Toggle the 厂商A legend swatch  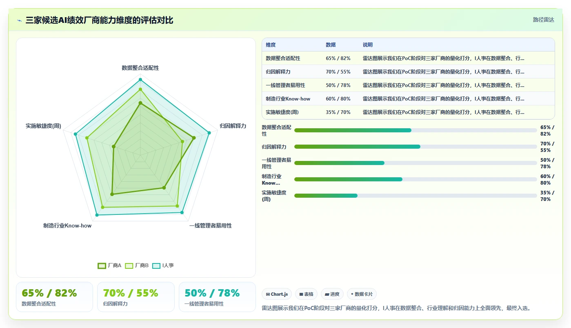[x=102, y=266]
